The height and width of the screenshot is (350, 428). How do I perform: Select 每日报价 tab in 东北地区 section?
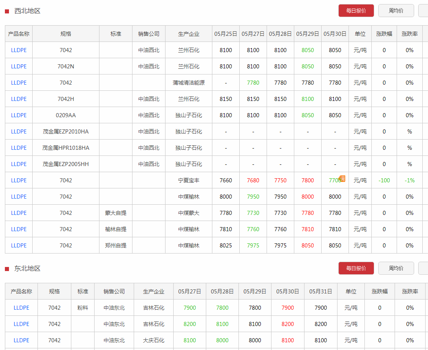(x=356, y=268)
